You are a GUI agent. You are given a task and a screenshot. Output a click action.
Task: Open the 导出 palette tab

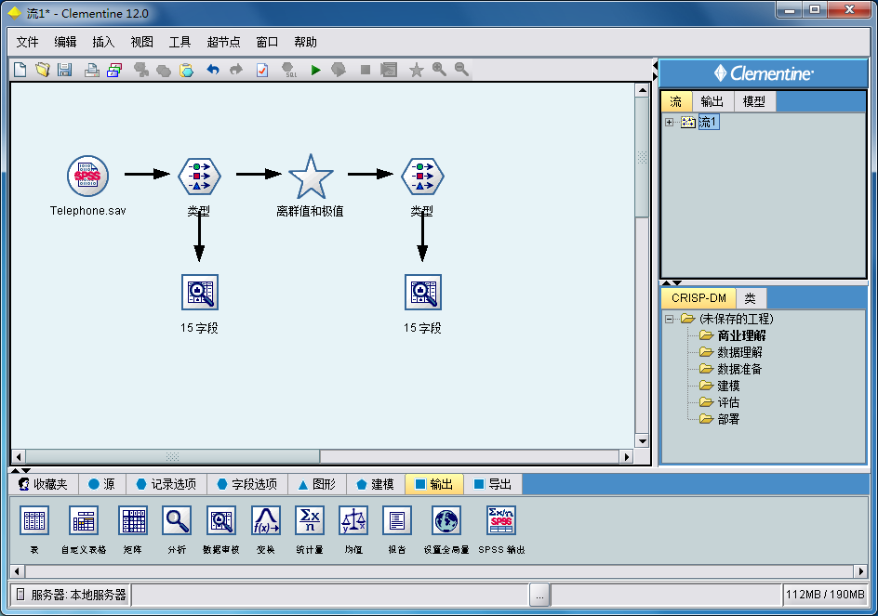(493, 484)
